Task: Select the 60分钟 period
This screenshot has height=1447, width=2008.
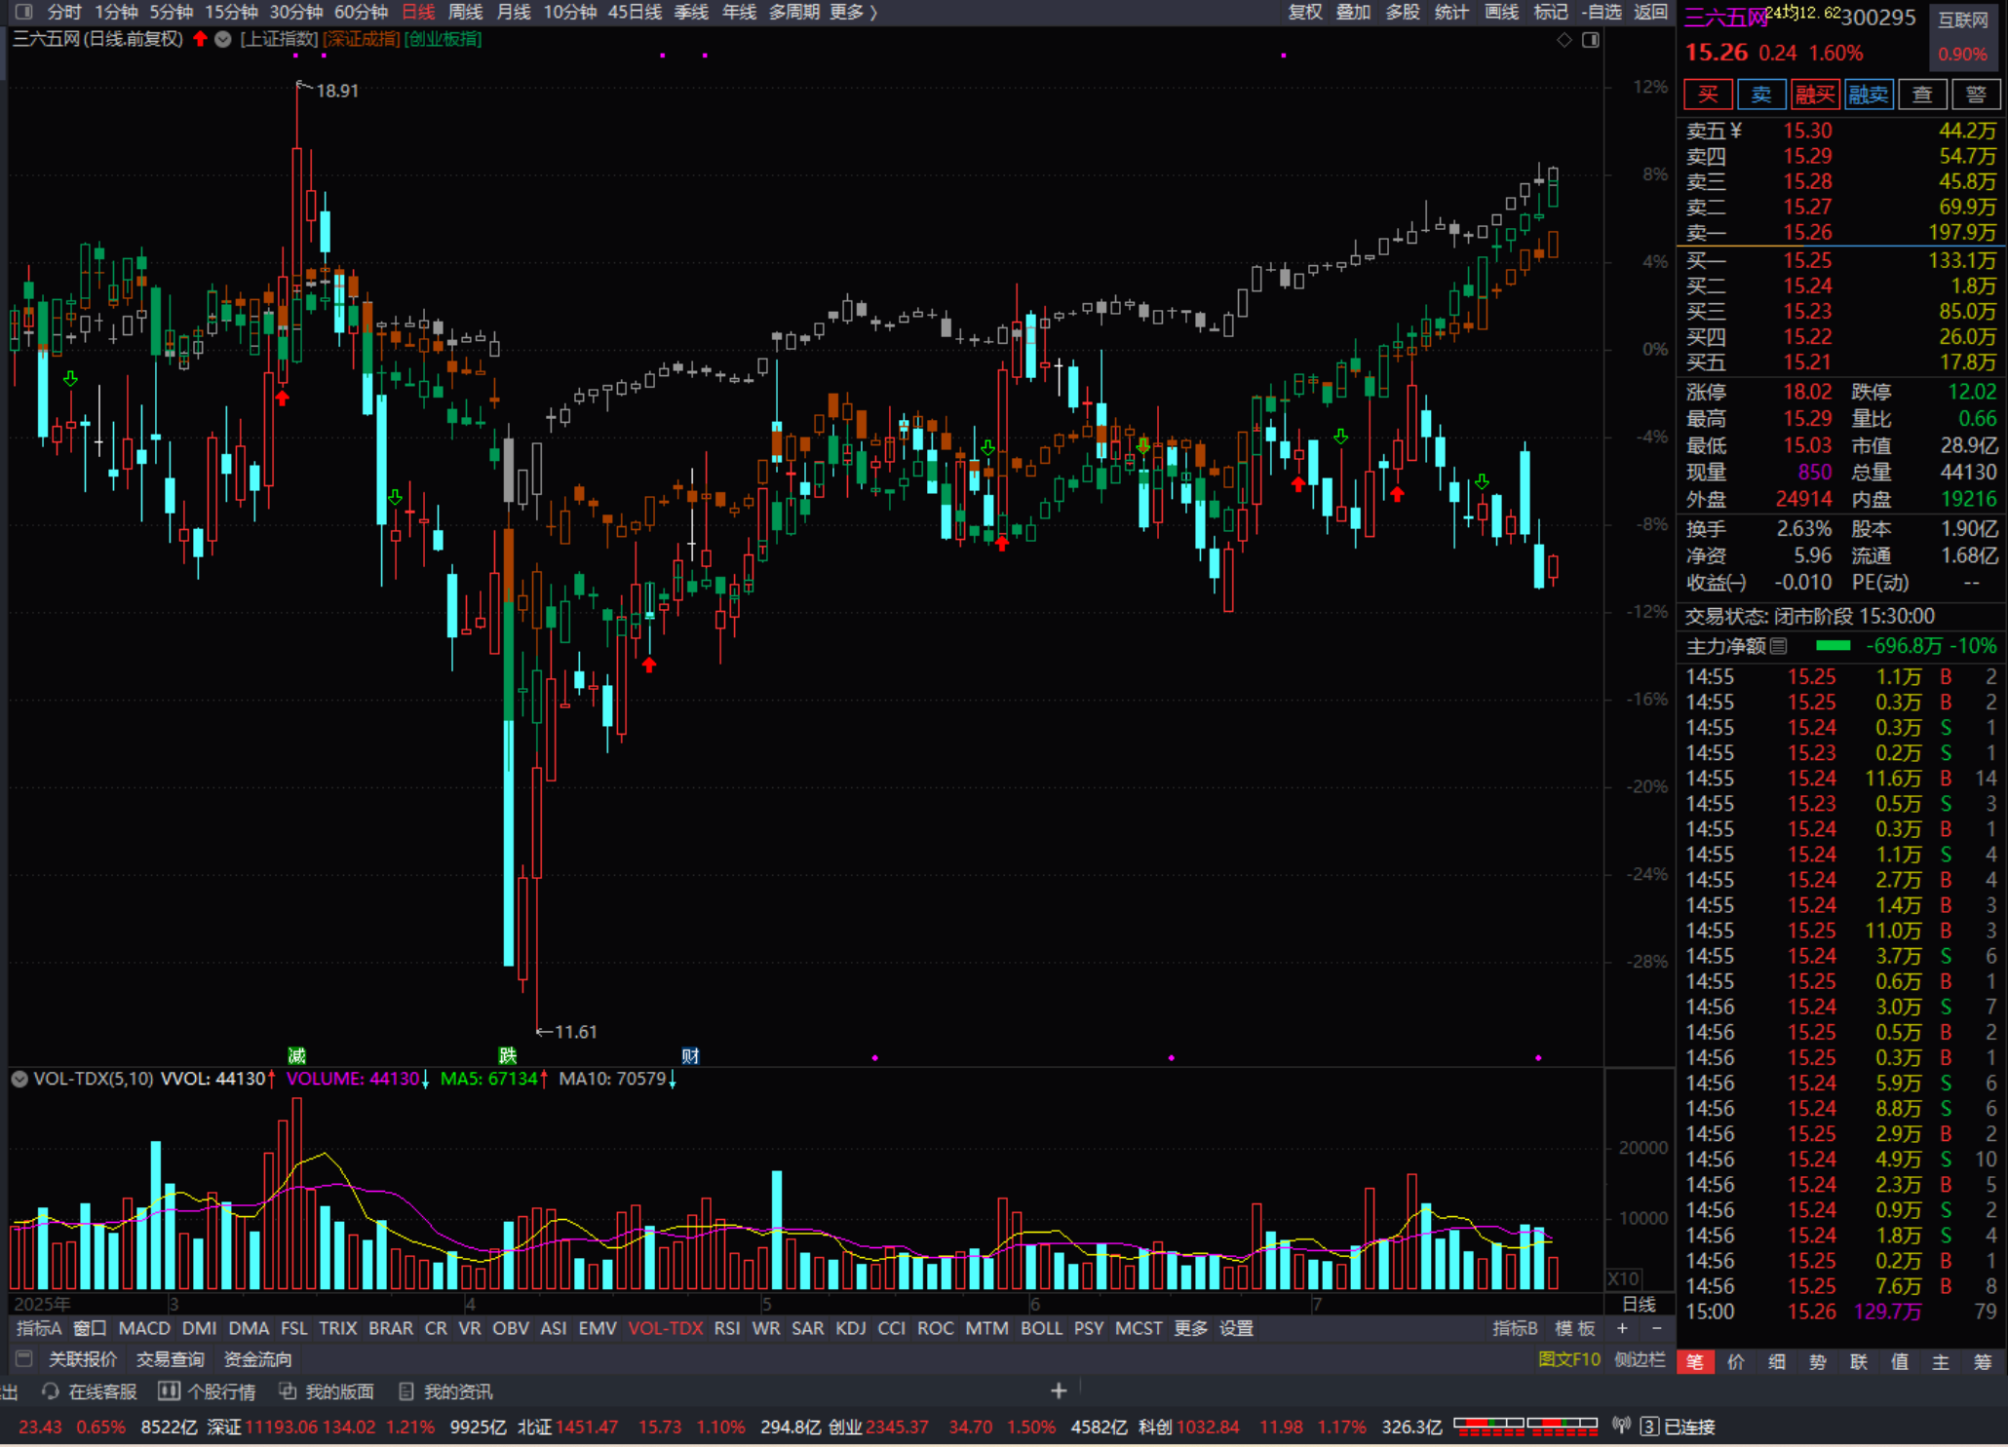Action: click(x=361, y=12)
